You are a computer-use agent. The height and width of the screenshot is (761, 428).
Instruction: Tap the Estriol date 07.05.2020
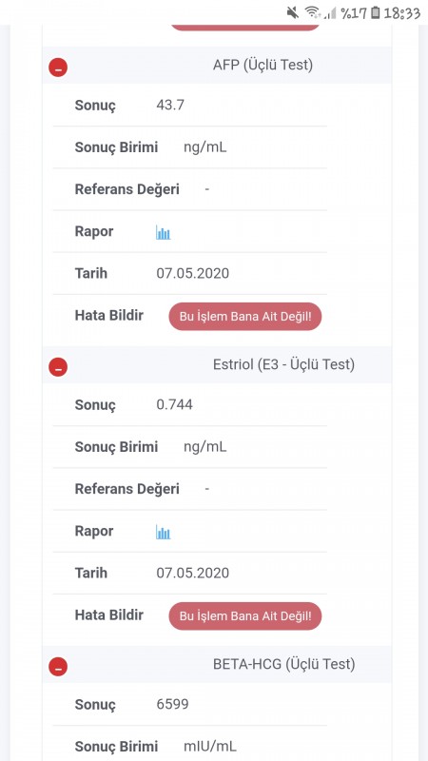[x=193, y=573]
